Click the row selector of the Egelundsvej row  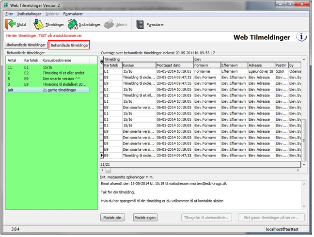point(102,71)
